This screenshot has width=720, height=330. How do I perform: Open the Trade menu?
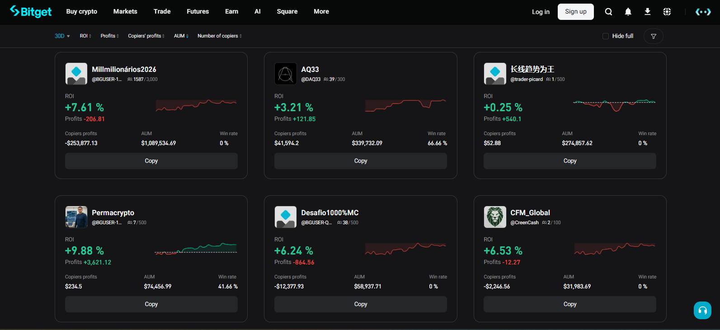click(x=162, y=11)
